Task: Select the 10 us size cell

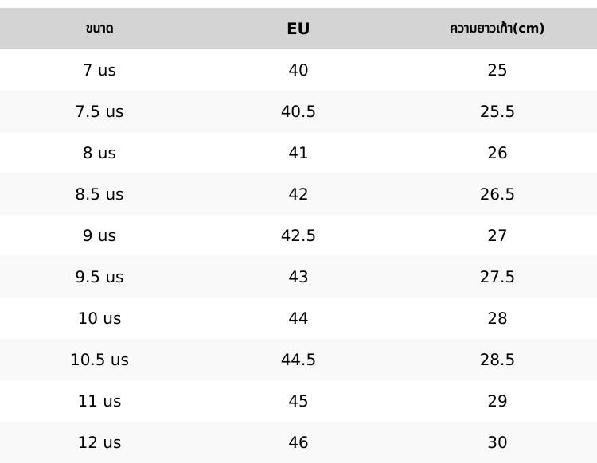Action: point(99,318)
